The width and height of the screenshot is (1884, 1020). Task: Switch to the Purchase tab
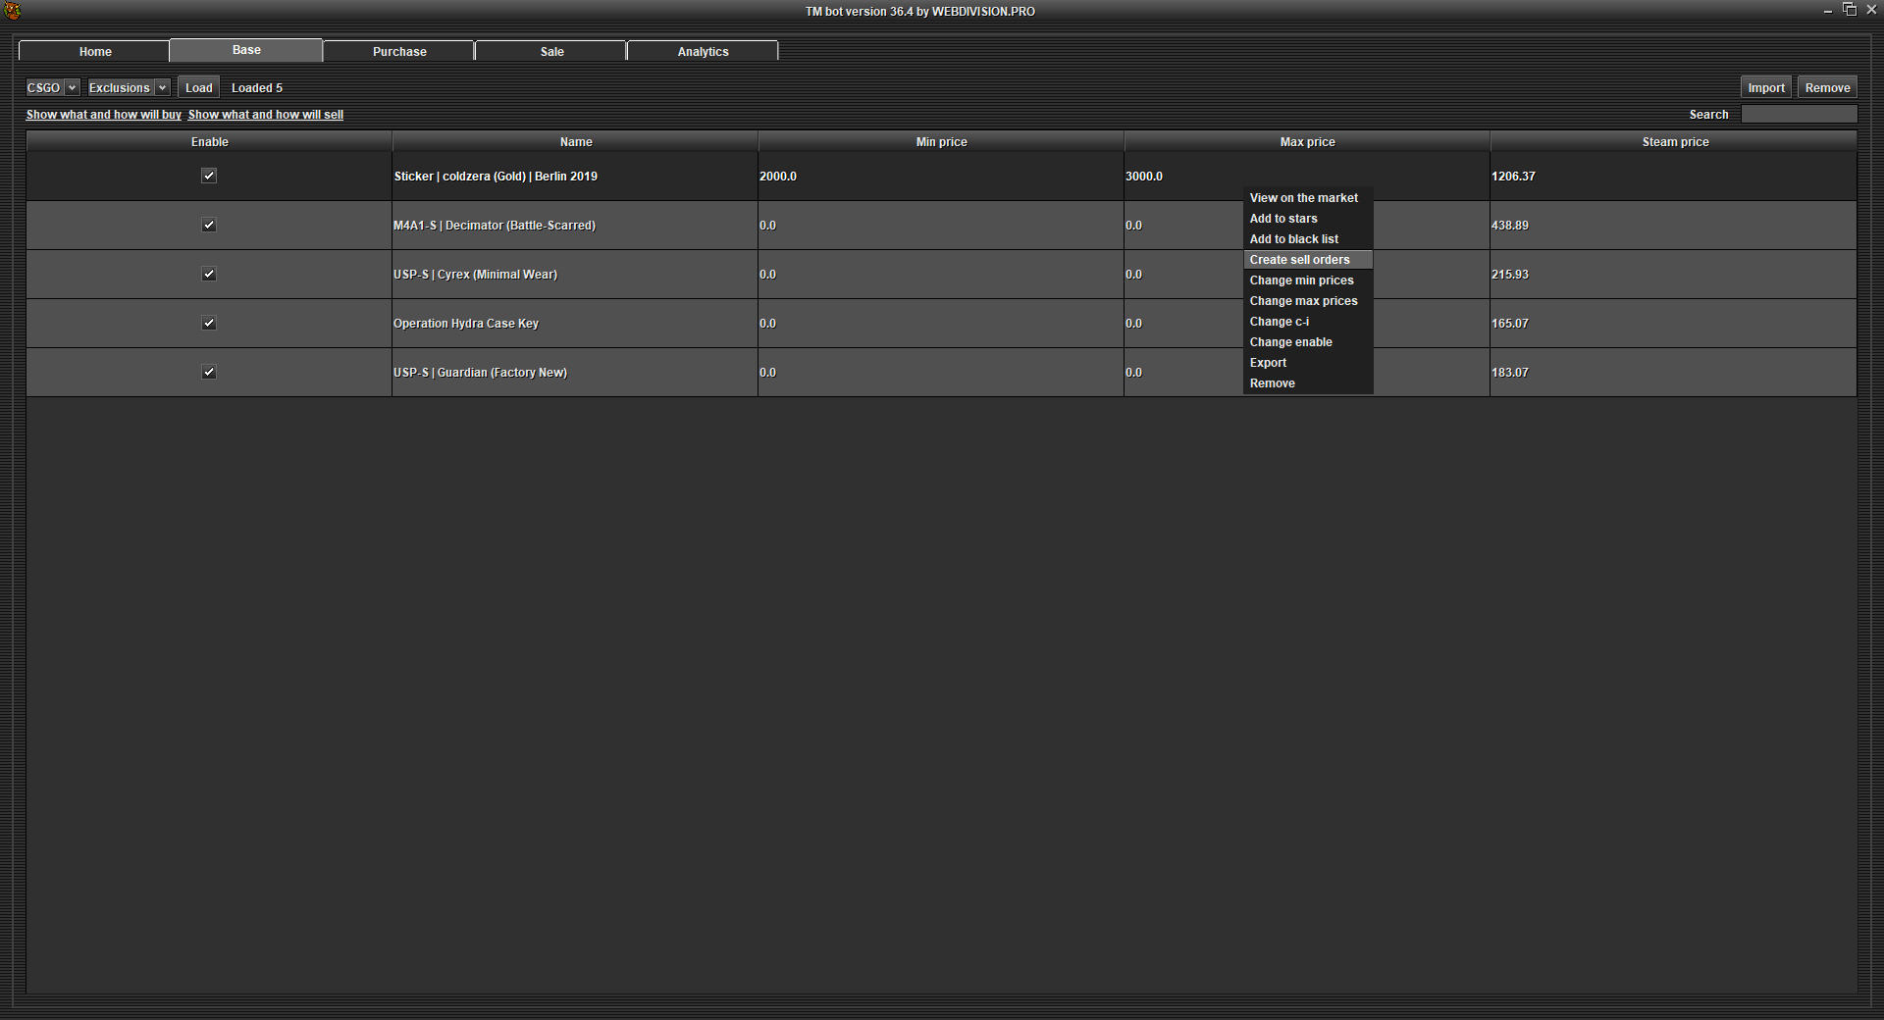pyautogui.click(x=399, y=51)
